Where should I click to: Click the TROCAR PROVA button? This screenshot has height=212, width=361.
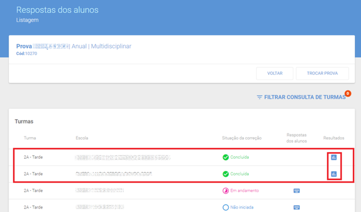(322, 73)
